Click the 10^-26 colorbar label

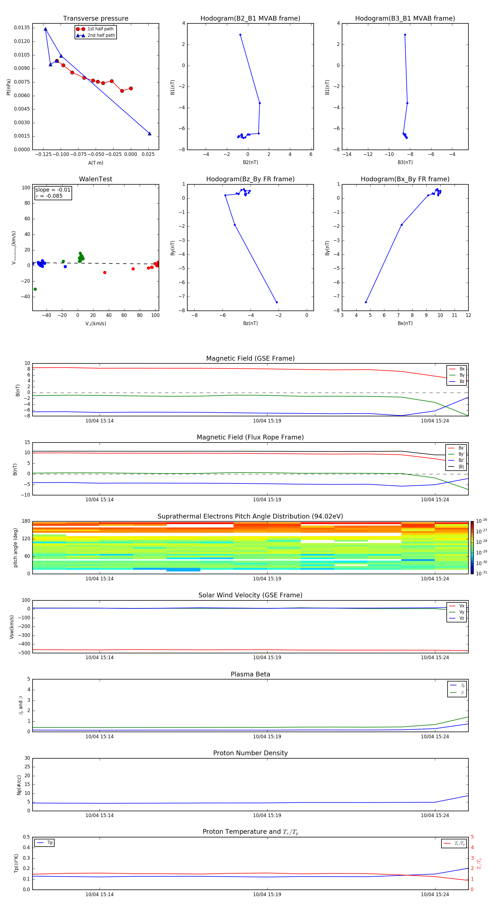[x=482, y=521]
